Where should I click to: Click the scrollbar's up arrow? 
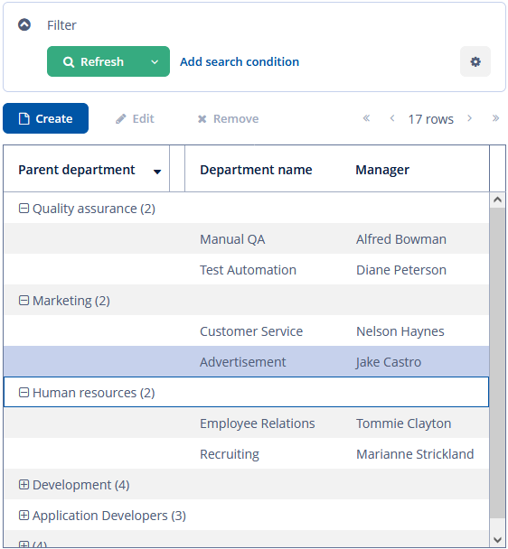tap(497, 200)
